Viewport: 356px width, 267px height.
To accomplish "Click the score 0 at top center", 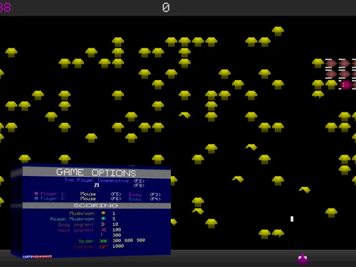I will tap(166, 7).
